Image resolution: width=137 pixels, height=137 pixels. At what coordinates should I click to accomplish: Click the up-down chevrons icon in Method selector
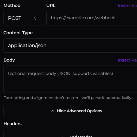coord(35,18)
